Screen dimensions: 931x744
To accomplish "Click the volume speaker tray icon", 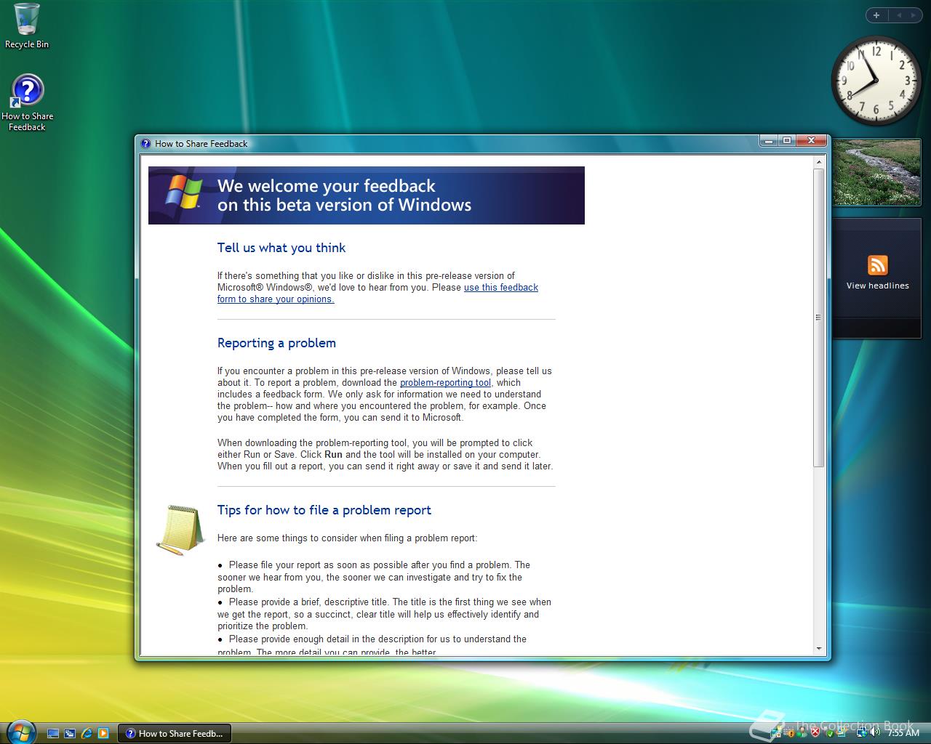I will [875, 732].
